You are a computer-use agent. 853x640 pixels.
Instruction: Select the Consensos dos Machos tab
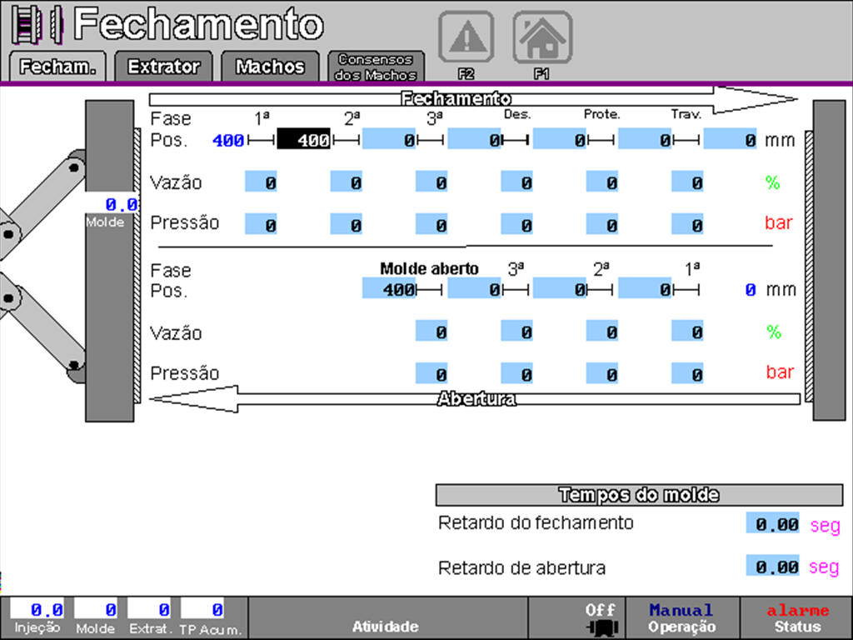(x=375, y=67)
